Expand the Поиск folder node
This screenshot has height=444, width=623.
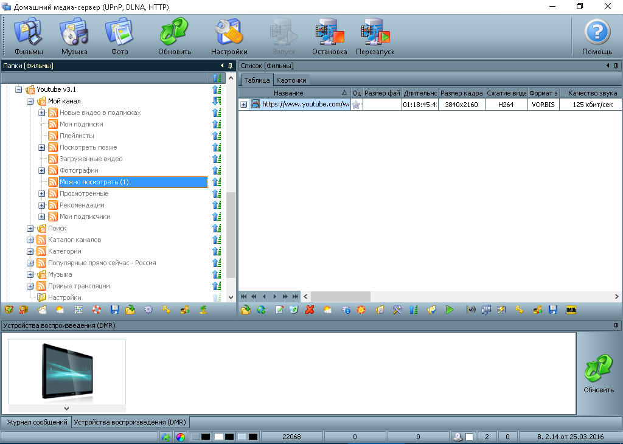click(30, 228)
